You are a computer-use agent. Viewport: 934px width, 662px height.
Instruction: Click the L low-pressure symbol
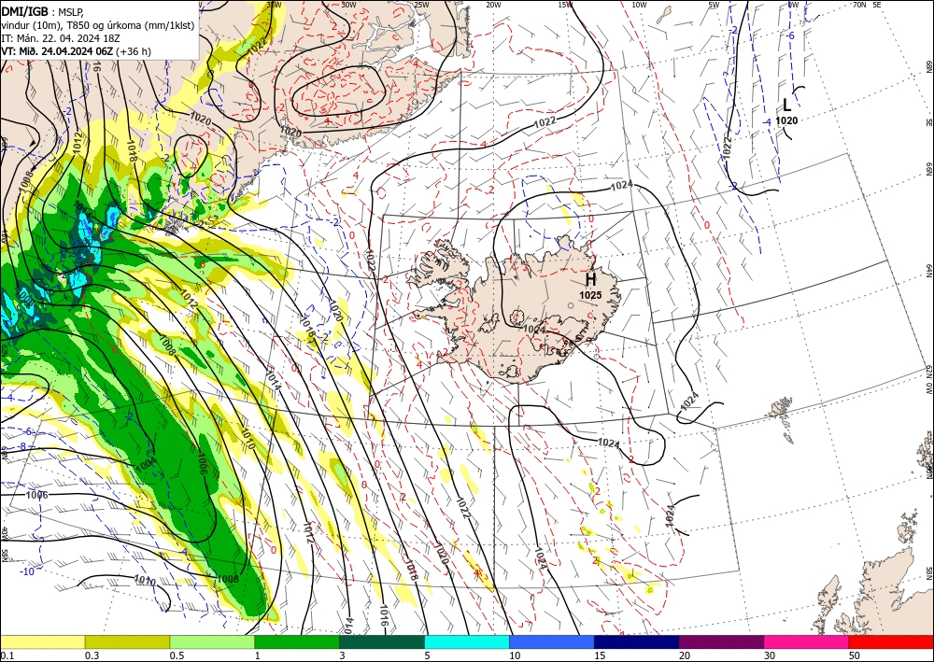786,106
